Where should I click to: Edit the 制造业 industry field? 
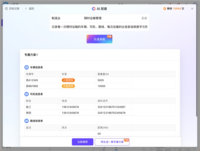tap(65, 18)
